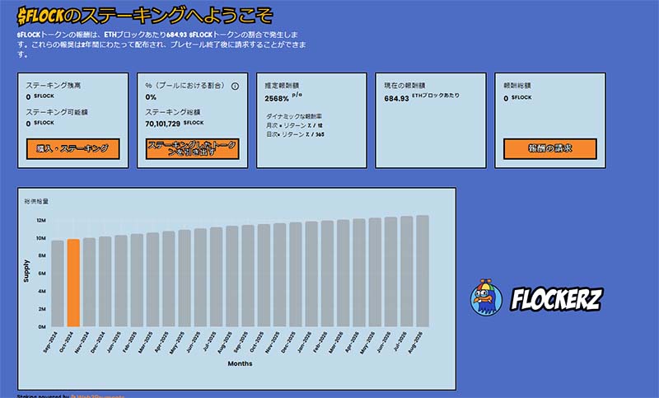Select the Sep-2024 supply bar
The width and height of the screenshot is (659, 398).
pyautogui.click(x=58, y=283)
